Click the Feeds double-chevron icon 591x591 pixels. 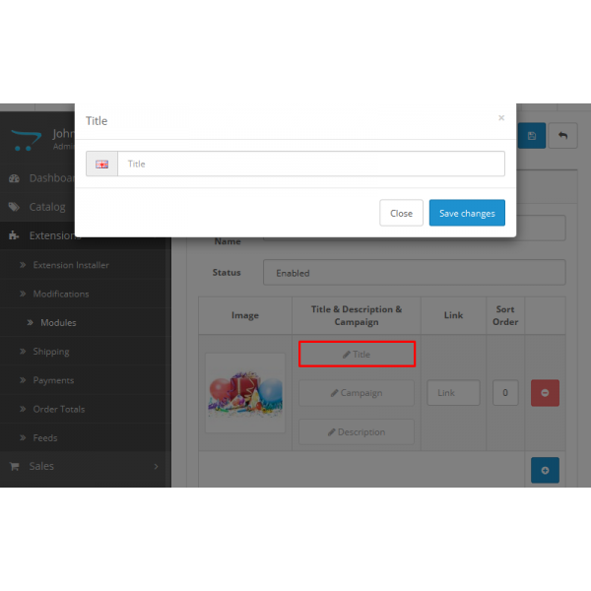23,438
